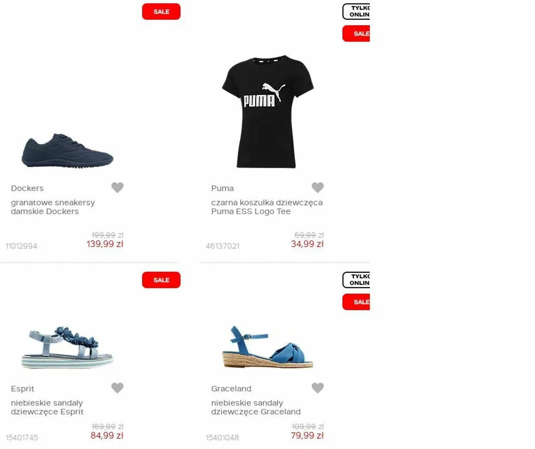View the Graceland wedge sandal photo

click(x=267, y=347)
